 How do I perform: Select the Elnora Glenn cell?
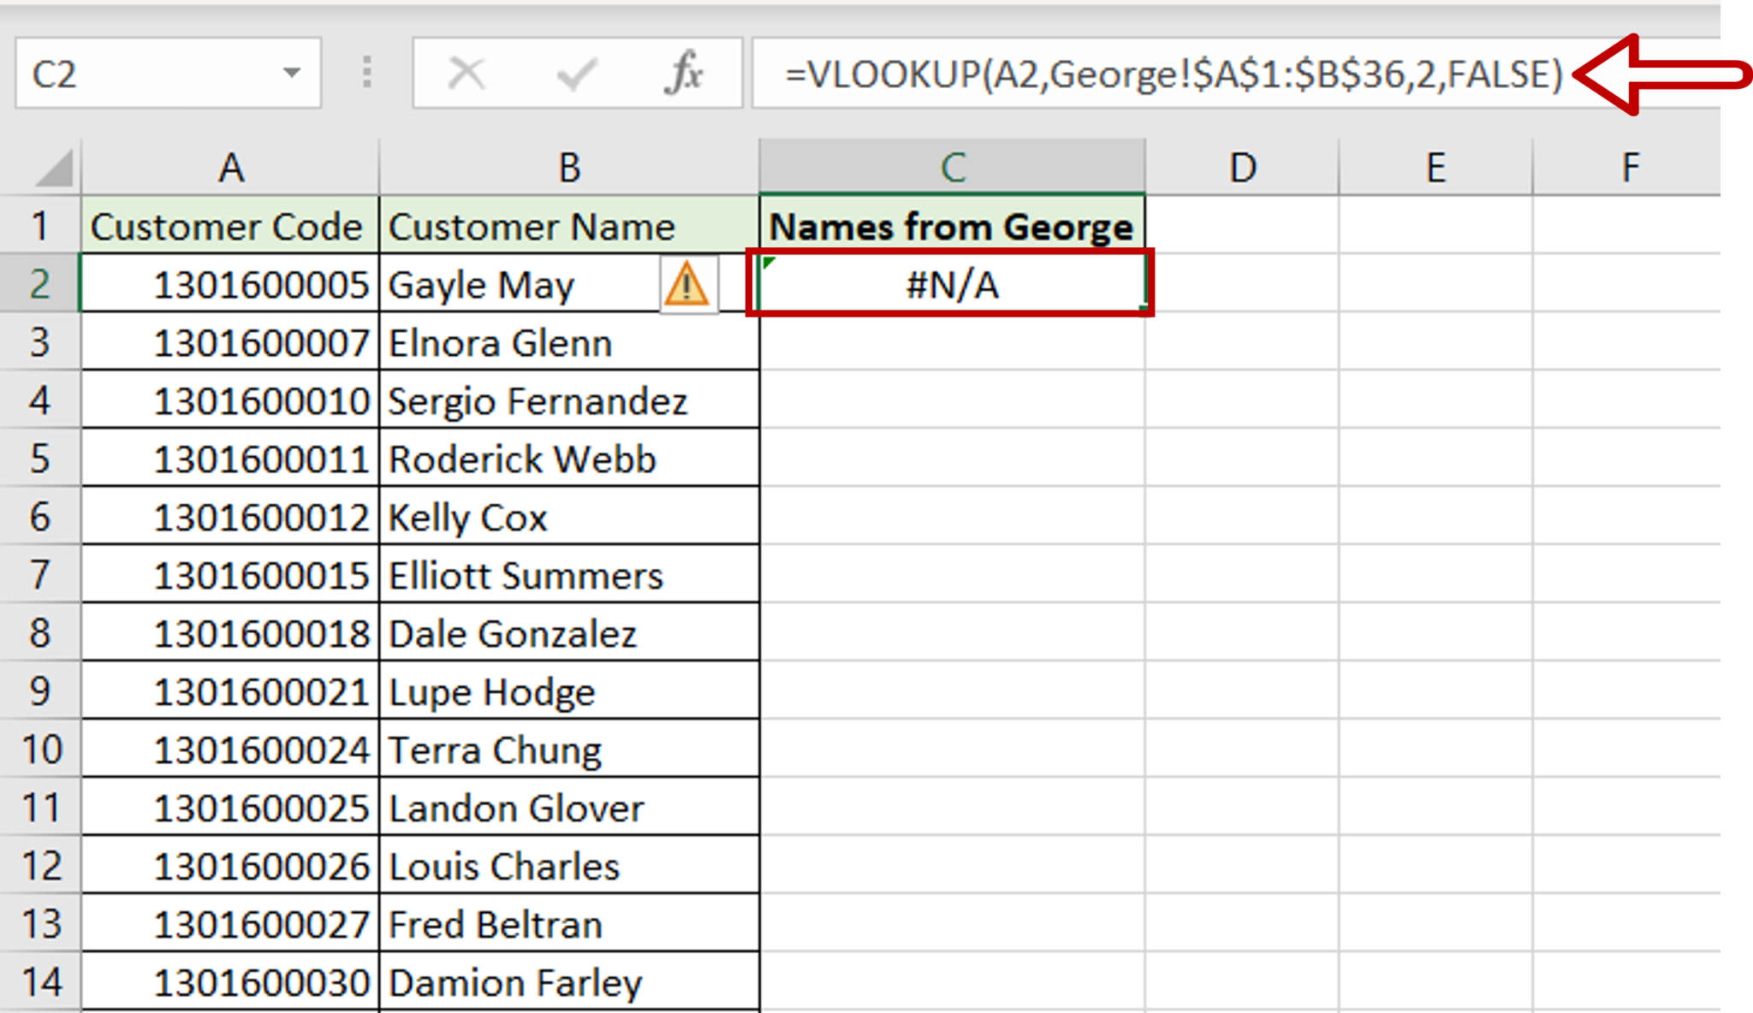tap(569, 342)
